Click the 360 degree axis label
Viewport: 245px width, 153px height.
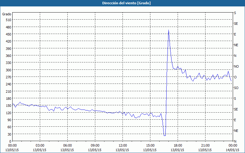click(9, 56)
